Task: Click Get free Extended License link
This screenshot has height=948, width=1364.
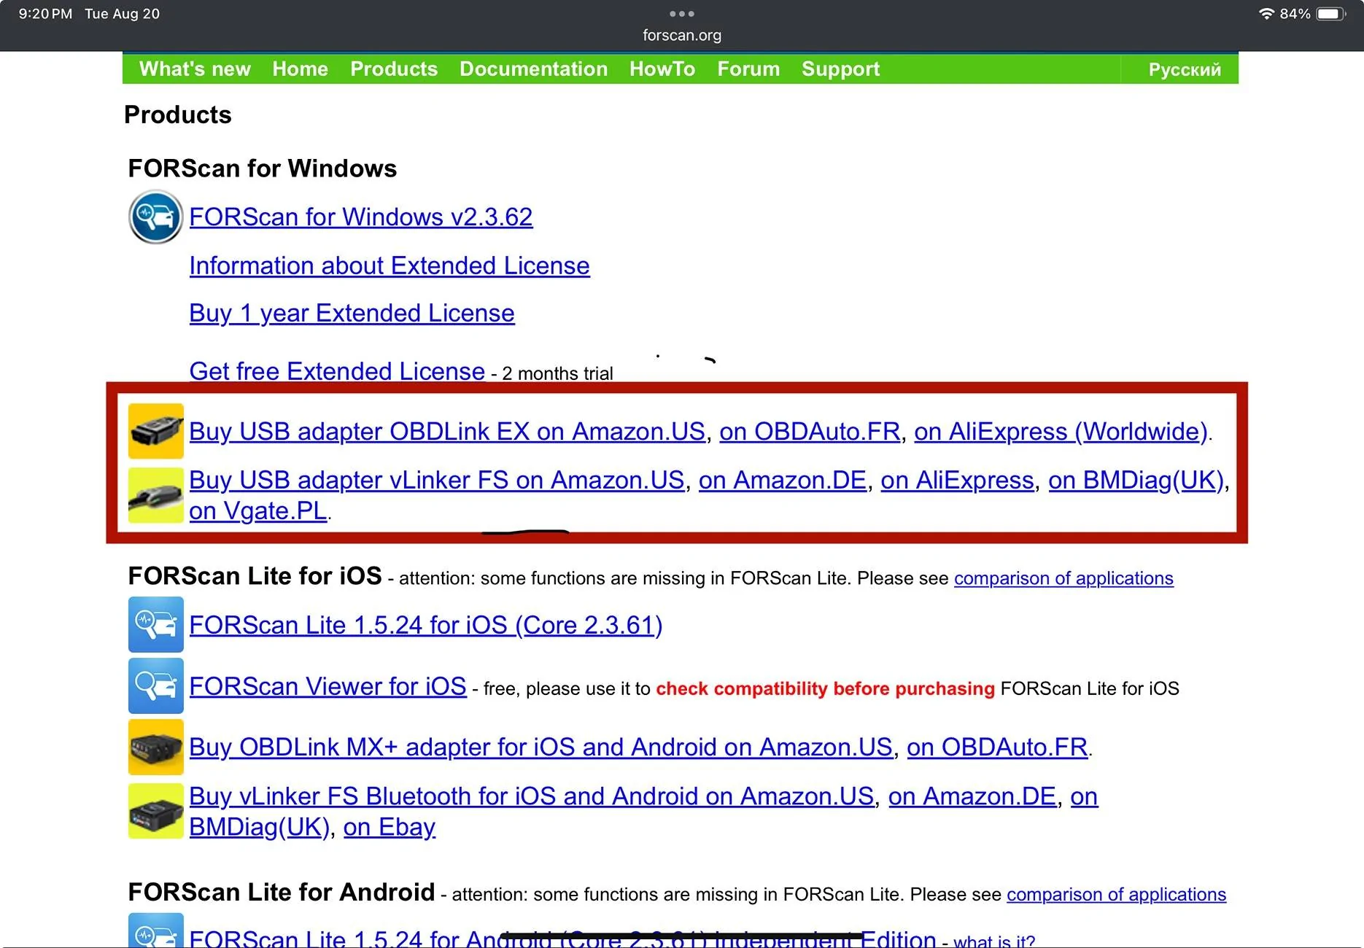Action: coord(337,371)
